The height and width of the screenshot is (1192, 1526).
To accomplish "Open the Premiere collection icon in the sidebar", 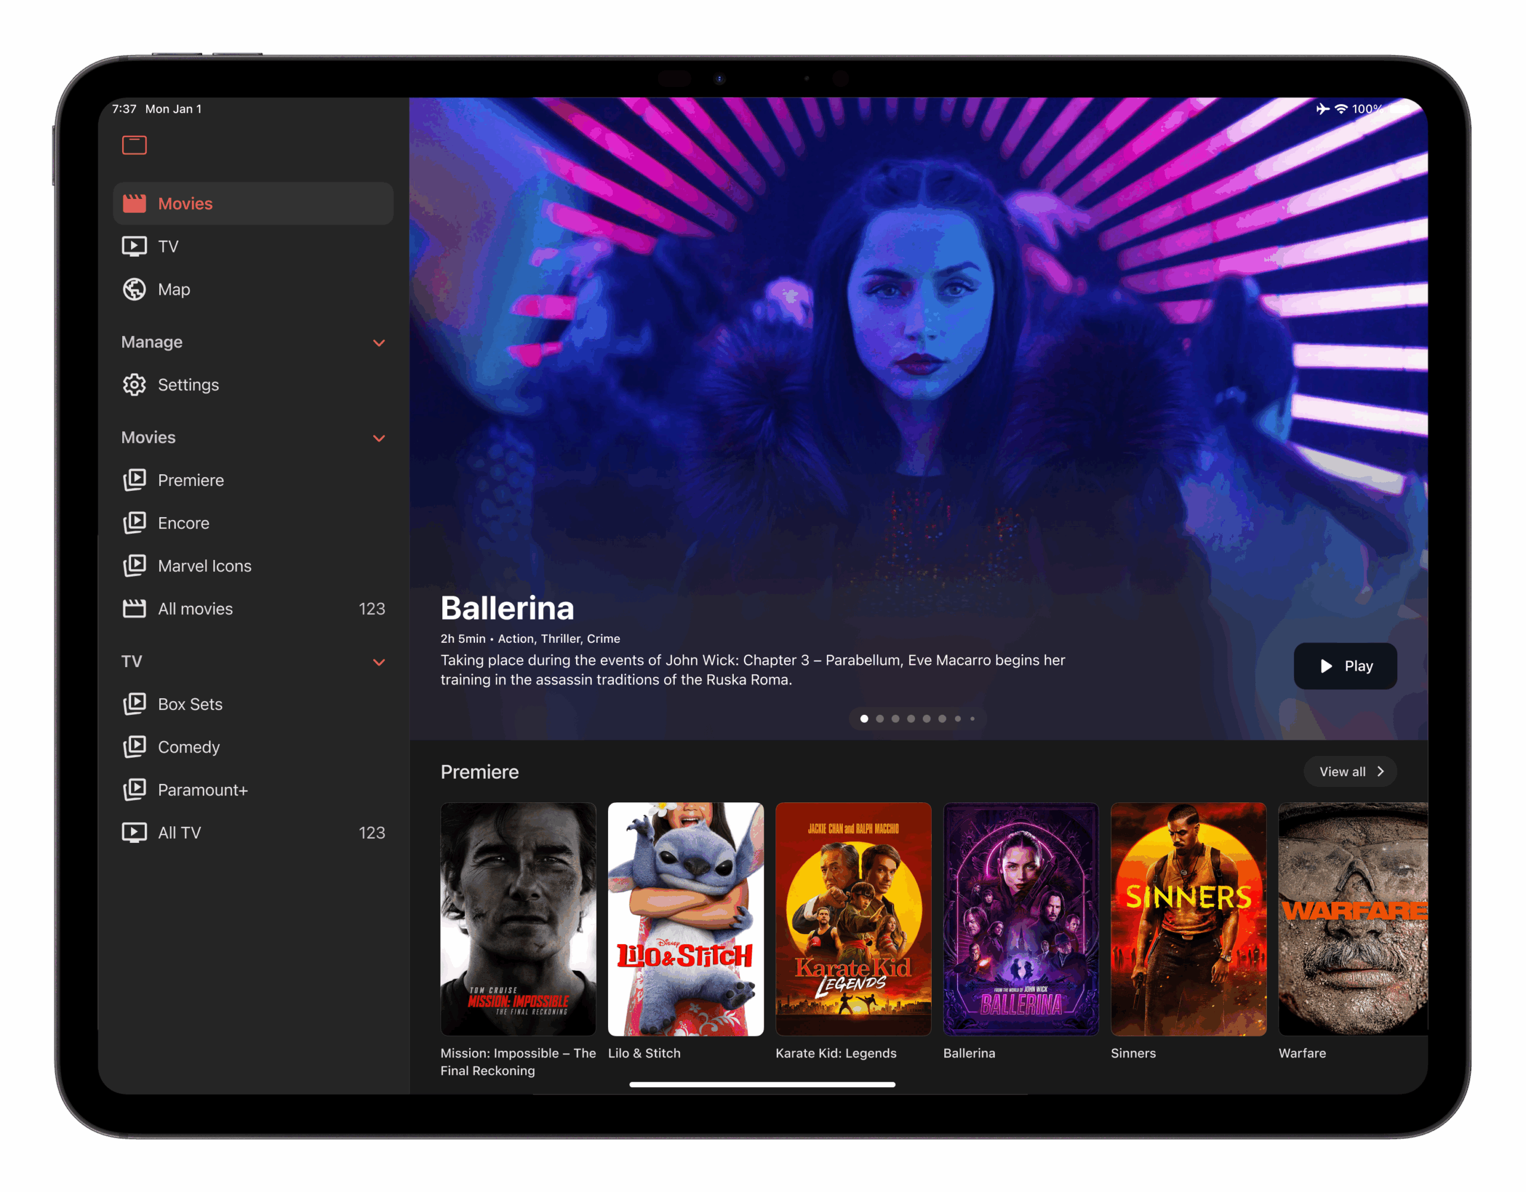I will coord(134,480).
